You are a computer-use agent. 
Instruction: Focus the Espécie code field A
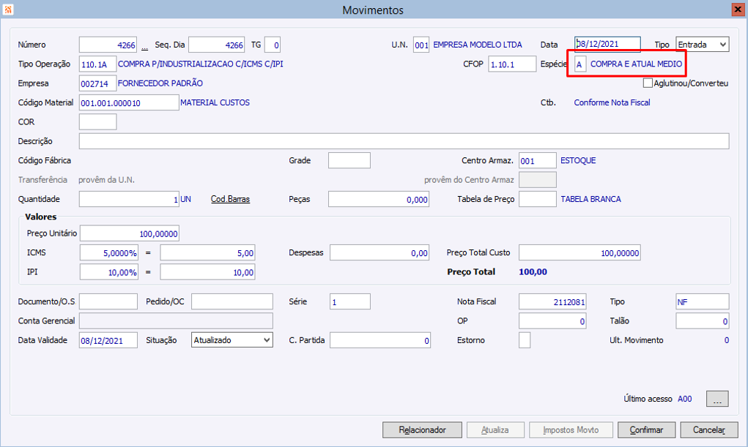click(x=579, y=64)
